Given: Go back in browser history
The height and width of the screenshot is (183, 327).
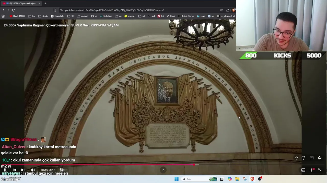Looking at the screenshot, I should (x=3, y=10).
